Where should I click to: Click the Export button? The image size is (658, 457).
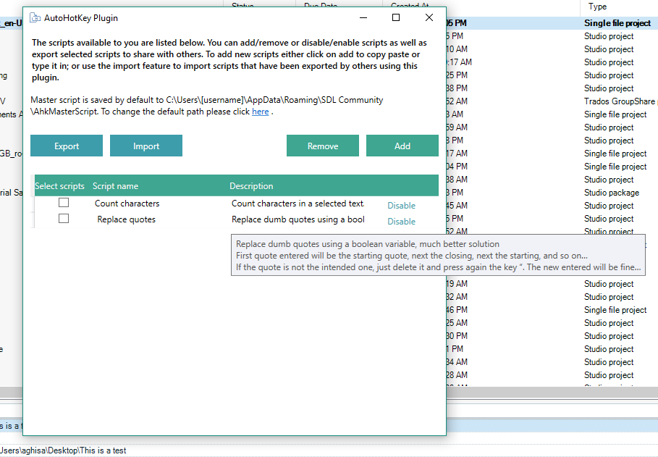(x=67, y=146)
